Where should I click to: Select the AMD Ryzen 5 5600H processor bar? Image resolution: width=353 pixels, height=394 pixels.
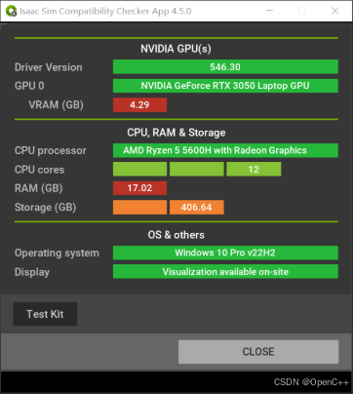coord(225,150)
